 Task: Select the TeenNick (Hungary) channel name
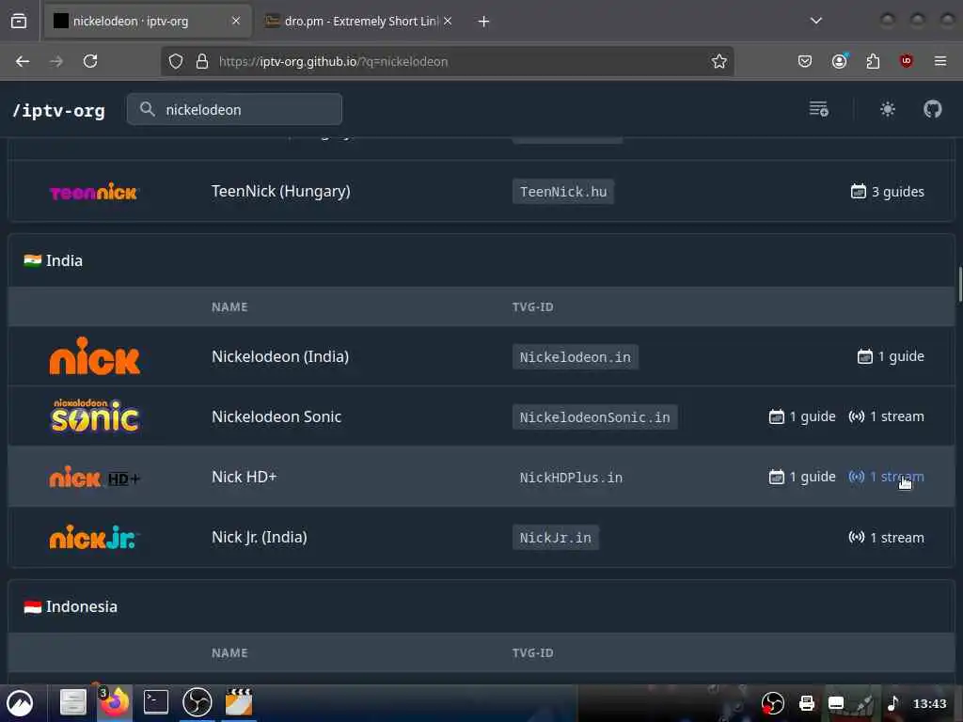coord(280,191)
